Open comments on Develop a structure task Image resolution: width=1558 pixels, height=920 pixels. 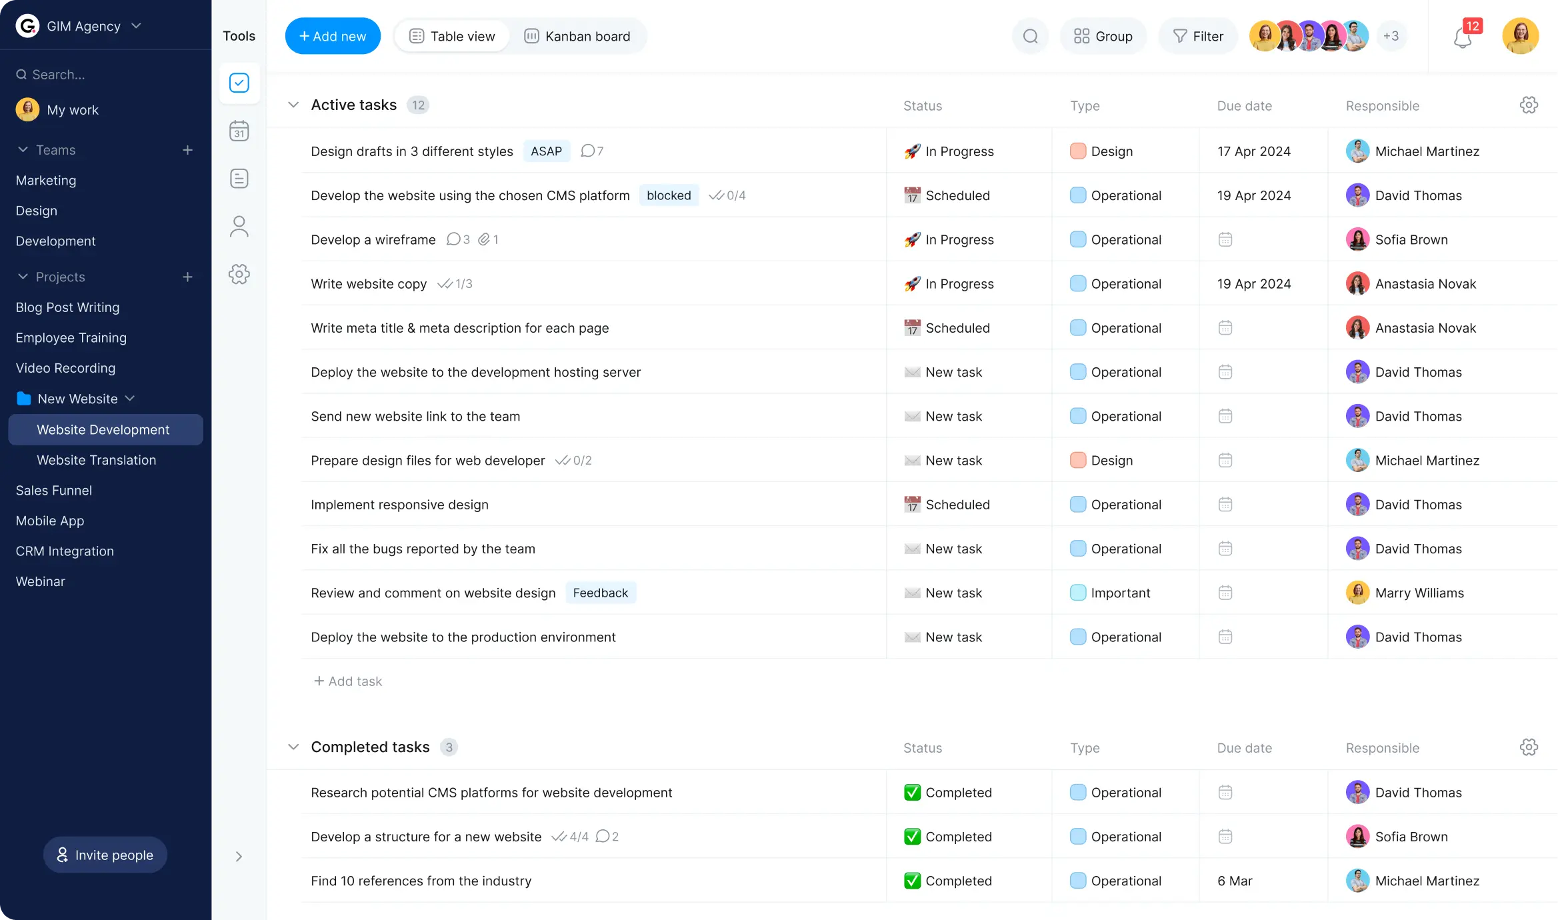click(x=607, y=837)
